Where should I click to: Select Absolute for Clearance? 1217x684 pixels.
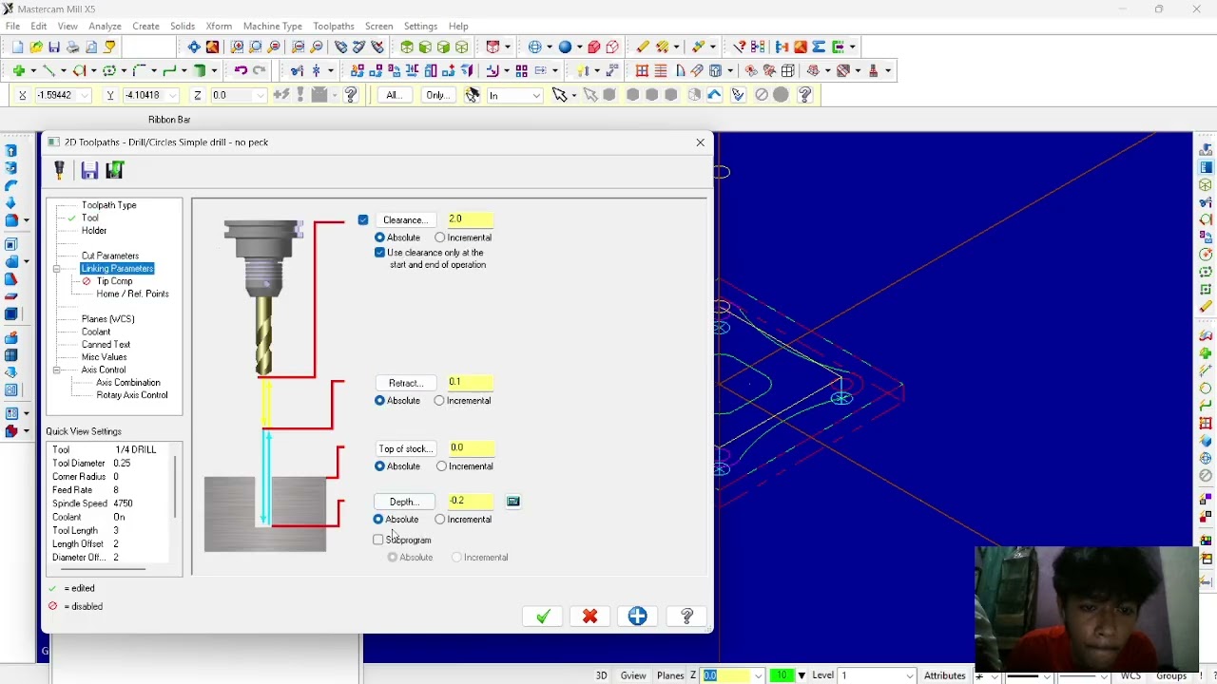tap(380, 237)
